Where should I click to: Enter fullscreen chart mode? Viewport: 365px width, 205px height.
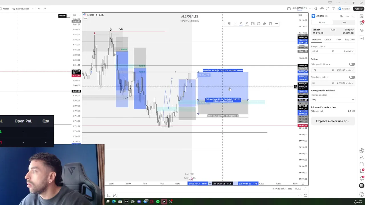[x=328, y=9]
